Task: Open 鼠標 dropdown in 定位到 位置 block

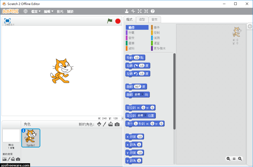Action: (142, 115)
